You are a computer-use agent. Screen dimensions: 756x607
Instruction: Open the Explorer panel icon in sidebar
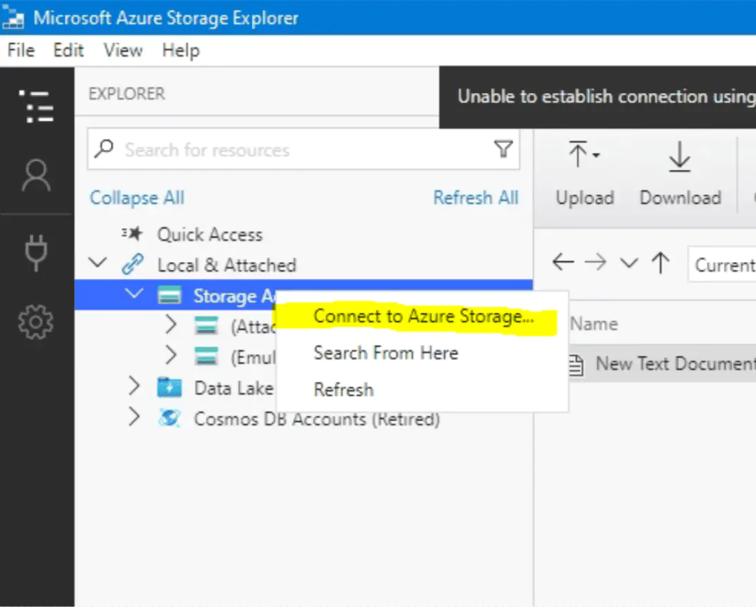(x=37, y=106)
